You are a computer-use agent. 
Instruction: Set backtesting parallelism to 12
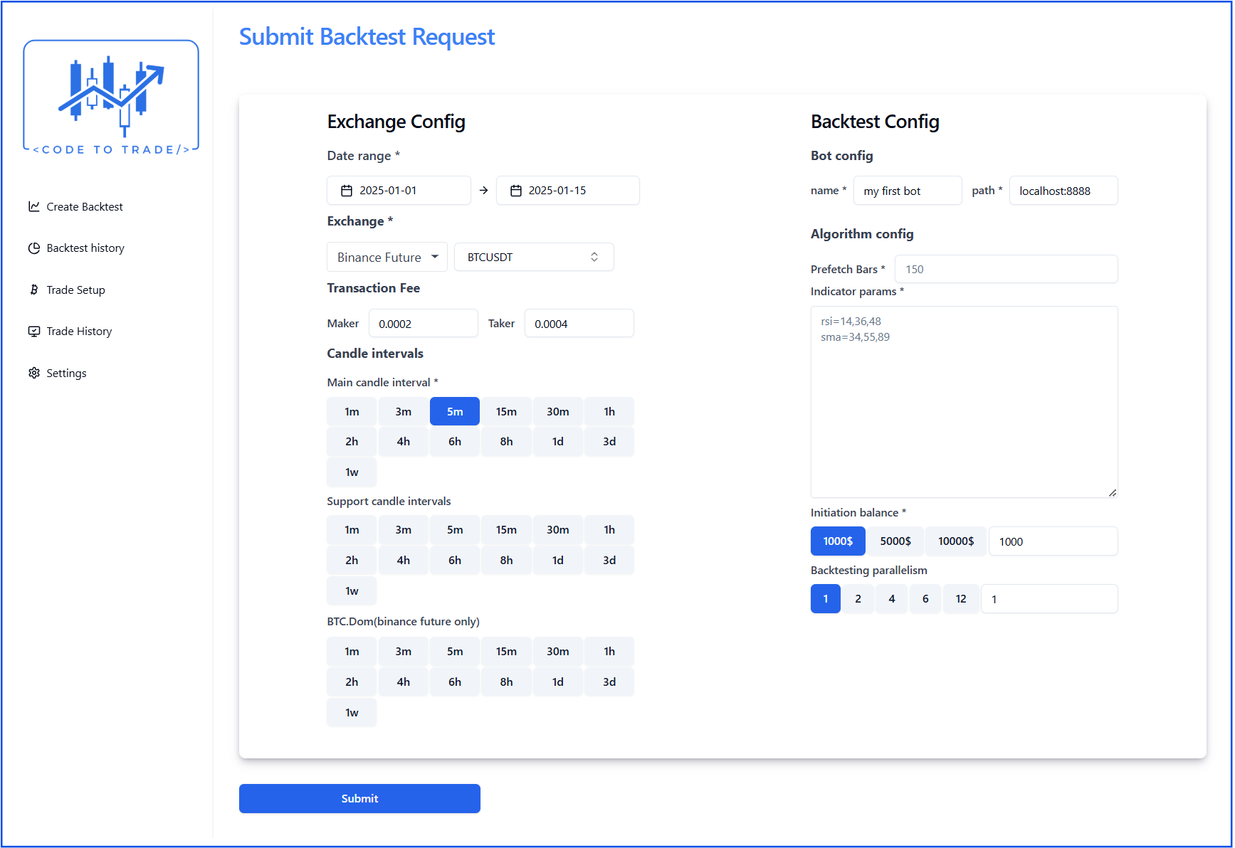(x=960, y=599)
